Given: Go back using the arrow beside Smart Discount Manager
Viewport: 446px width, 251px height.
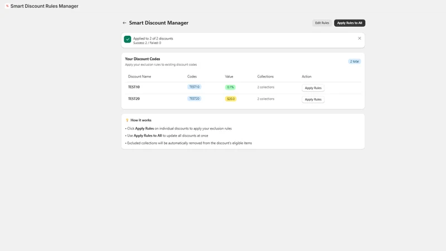Looking at the screenshot, I should click(x=124, y=23).
